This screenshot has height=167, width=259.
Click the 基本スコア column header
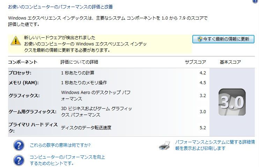tap(230, 62)
